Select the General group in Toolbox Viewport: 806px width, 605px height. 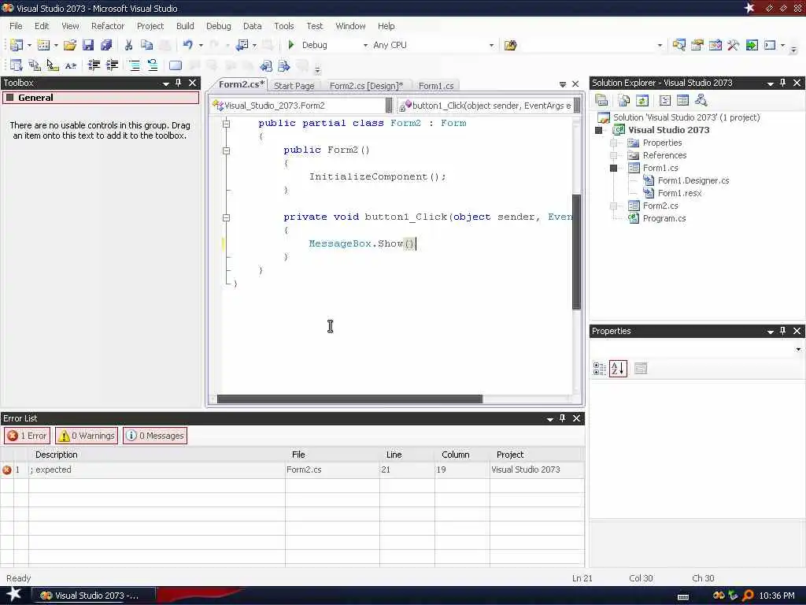101,98
